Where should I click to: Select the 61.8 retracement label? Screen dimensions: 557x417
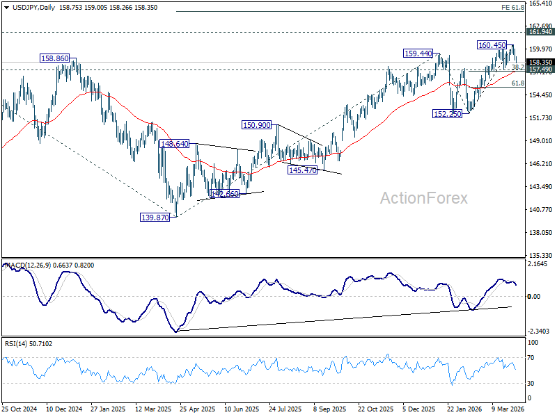click(x=517, y=83)
